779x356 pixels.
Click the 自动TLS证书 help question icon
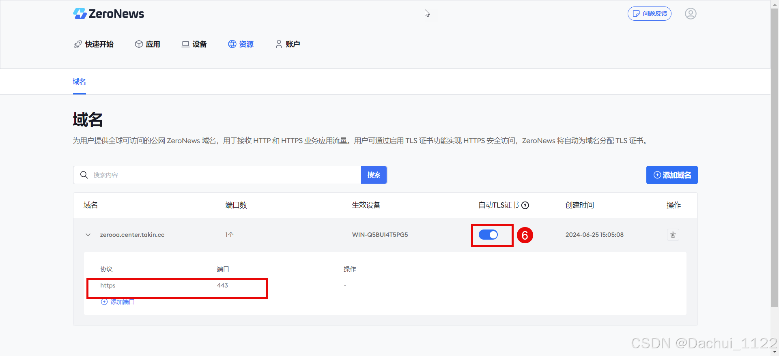coord(525,205)
